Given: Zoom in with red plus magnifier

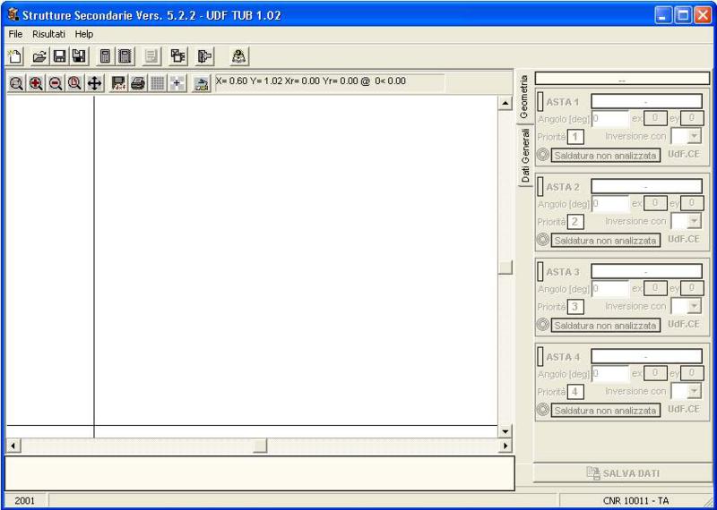Looking at the screenshot, I should point(36,83).
